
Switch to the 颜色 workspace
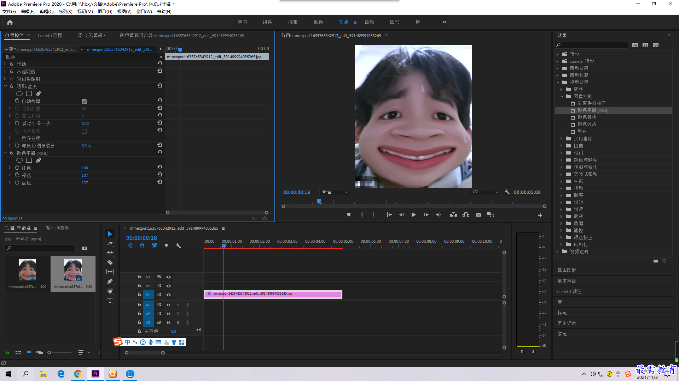click(318, 22)
